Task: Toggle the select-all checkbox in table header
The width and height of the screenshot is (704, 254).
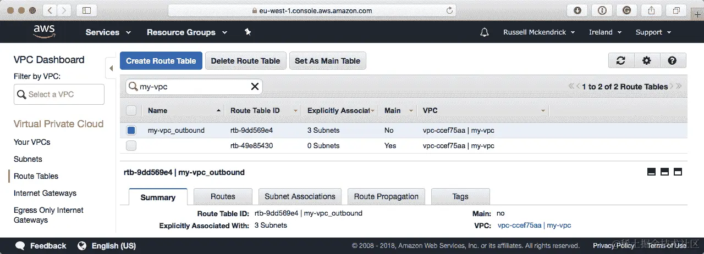Action: 131,110
